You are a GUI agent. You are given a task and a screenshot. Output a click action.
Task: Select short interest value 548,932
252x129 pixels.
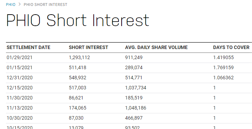point(78,78)
